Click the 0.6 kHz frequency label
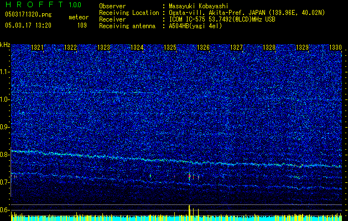Image resolution: width=348 pixels, height=221 pixels. [x=5, y=210]
